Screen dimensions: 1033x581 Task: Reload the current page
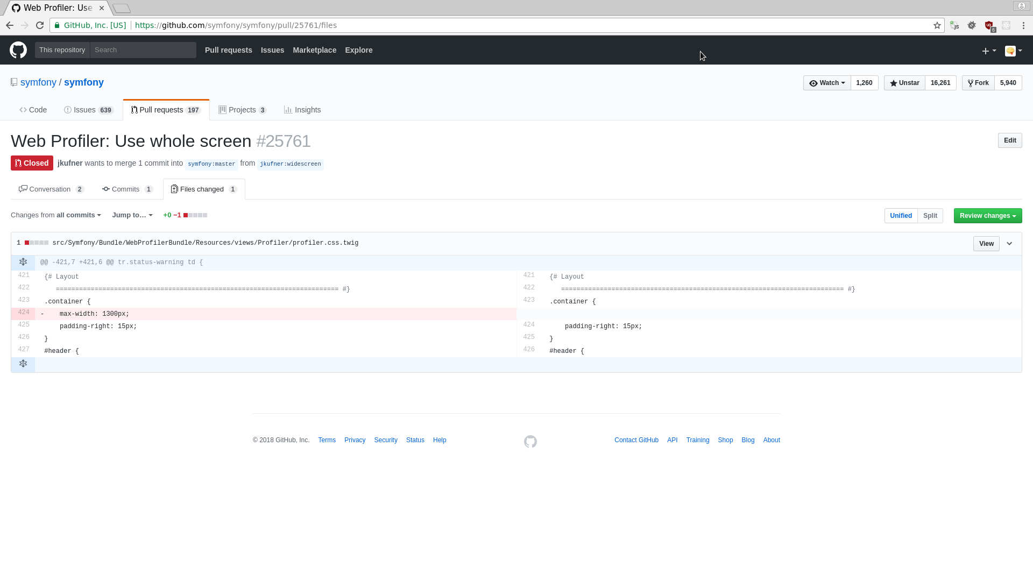[x=40, y=25]
